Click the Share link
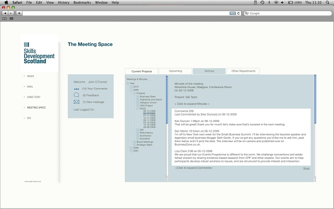Viewport: 334px width, 209px height. pos(306,169)
